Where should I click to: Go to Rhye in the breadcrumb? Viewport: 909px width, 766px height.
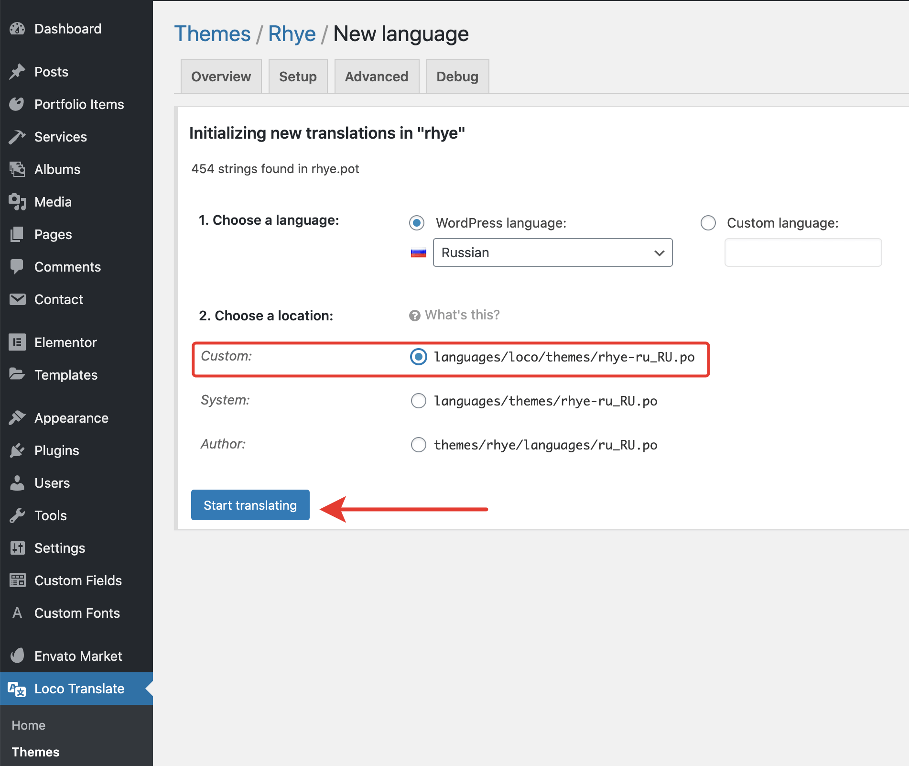[x=292, y=34]
